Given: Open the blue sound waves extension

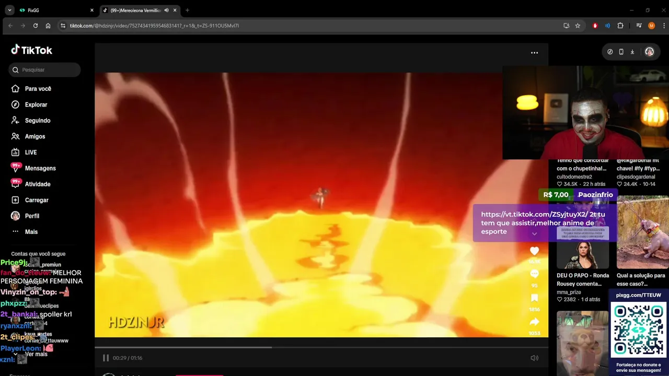Looking at the screenshot, I should tap(607, 26).
